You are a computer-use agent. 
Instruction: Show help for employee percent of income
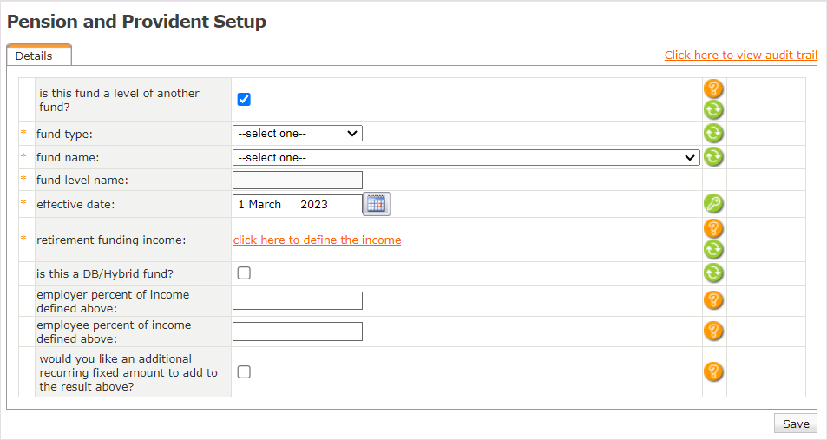(x=712, y=331)
